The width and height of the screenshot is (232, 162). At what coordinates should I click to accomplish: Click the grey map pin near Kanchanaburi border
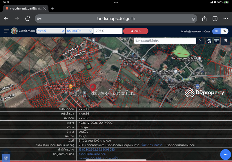pos(93,40)
